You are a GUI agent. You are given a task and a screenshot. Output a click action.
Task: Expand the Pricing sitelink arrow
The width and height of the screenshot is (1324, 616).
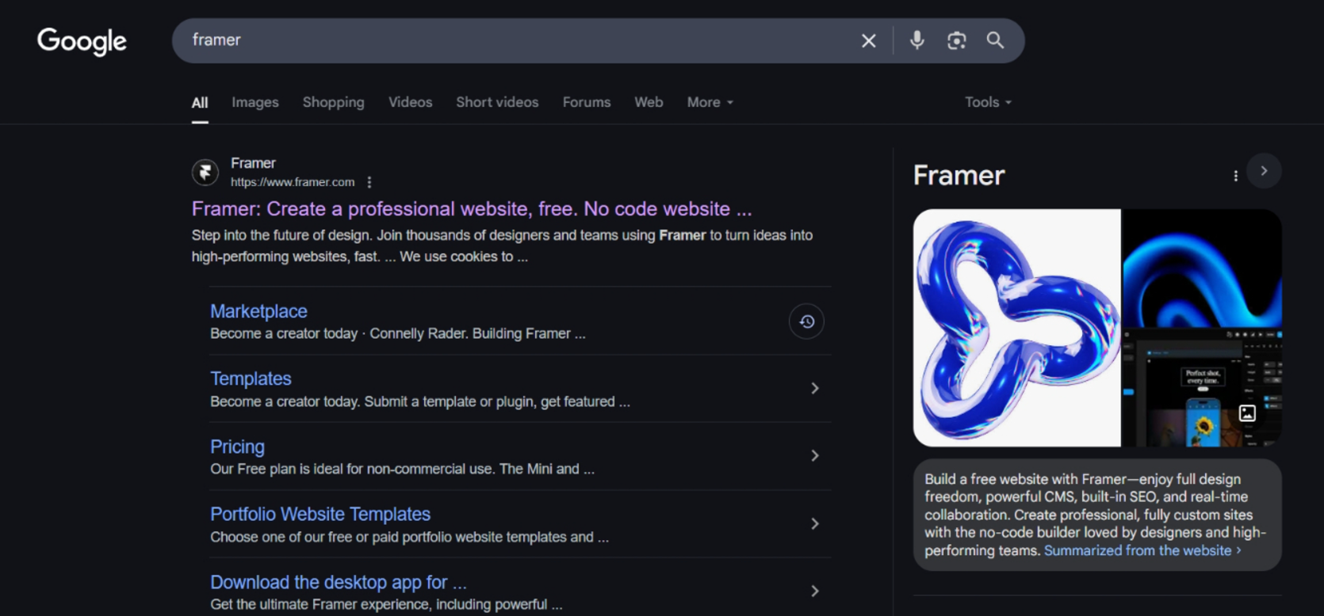pos(815,455)
